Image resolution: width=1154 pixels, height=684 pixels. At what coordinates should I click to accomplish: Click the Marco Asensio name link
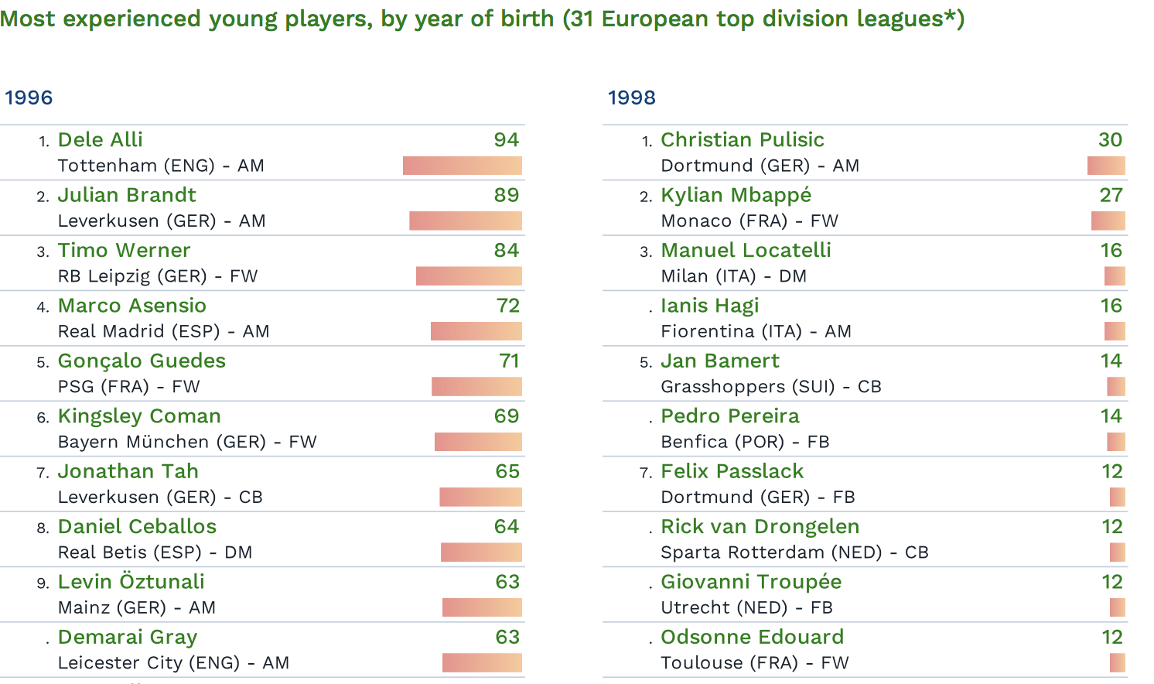(x=132, y=306)
